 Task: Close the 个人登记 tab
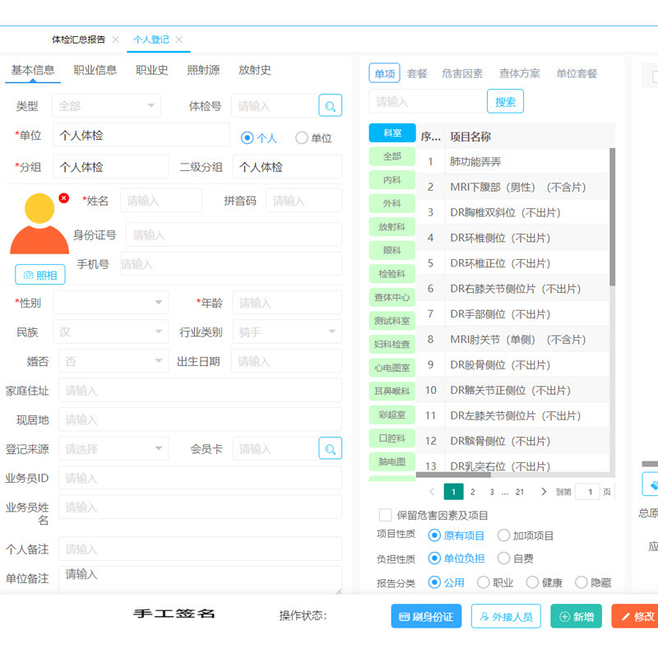pyautogui.click(x=179, y=39)
